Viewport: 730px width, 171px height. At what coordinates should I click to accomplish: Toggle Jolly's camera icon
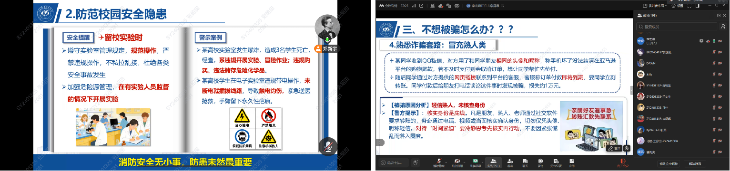[720, 74]
